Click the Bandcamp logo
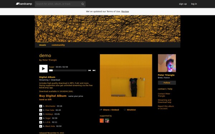This screenshot has width=215, height=134. click(x=24, y=4)
